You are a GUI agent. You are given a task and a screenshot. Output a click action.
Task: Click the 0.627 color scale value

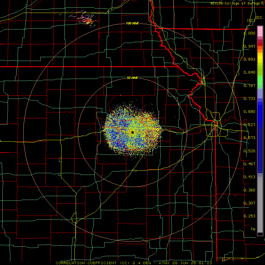(249, 125)
